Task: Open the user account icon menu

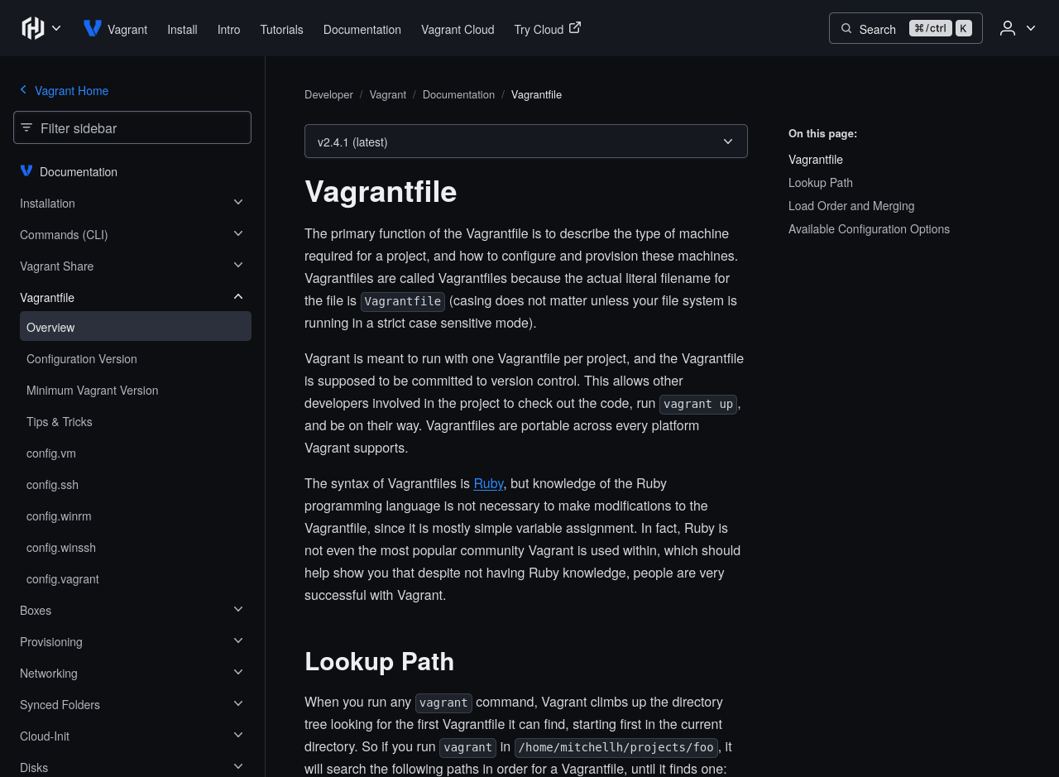Action: 1018,28
